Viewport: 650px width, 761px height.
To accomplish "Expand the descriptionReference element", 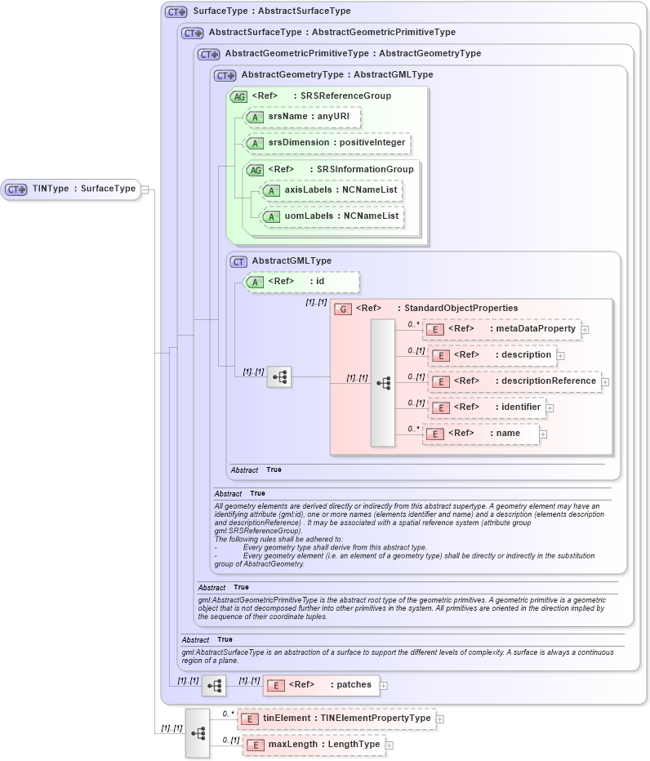I will 605,382.
